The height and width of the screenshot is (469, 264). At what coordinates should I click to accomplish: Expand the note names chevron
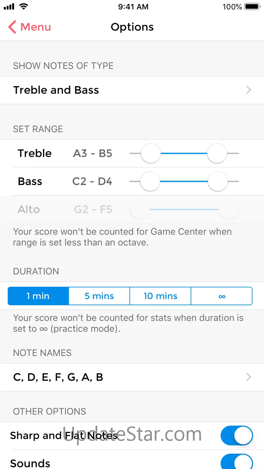pos(249,377)
